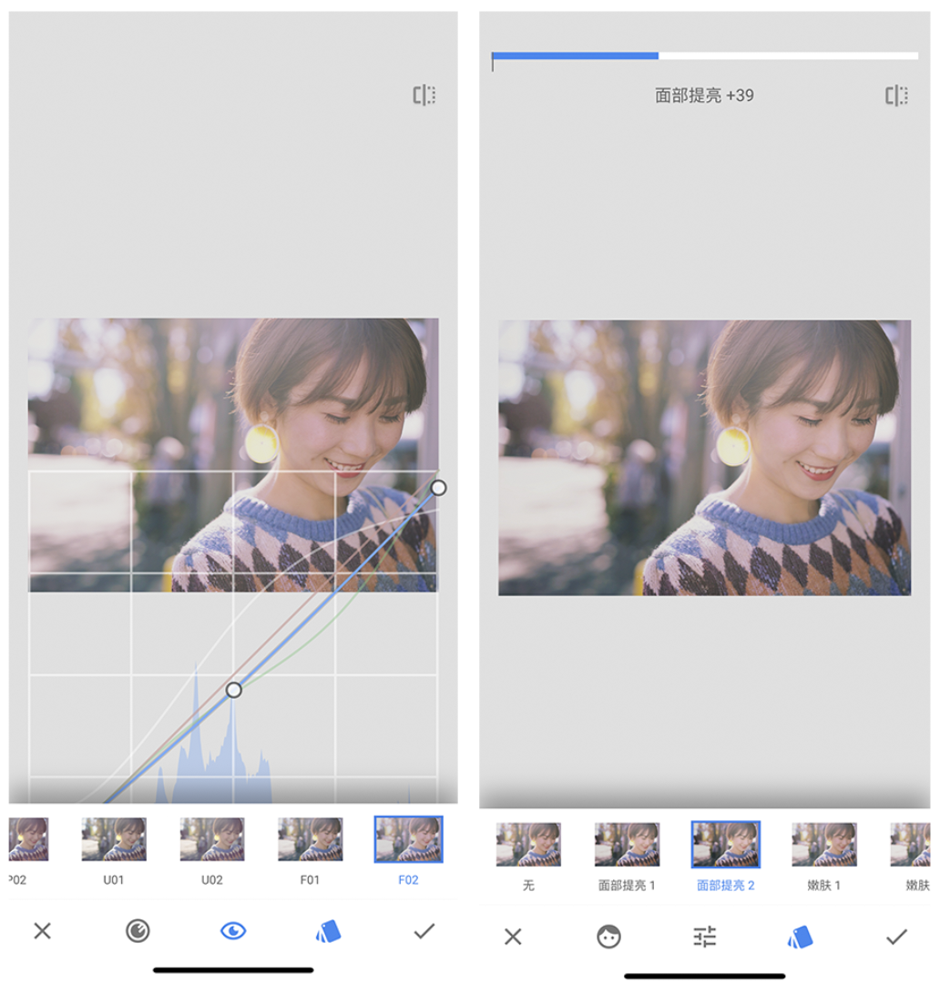Select the F02 curve preset

click(x=408, y=840)
